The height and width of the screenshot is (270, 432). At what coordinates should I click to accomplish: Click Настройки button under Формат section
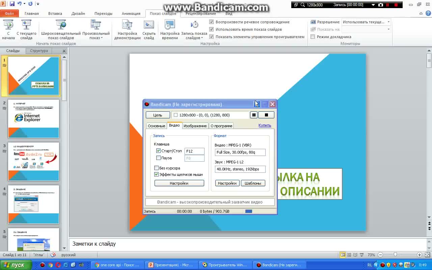point(227,183)
